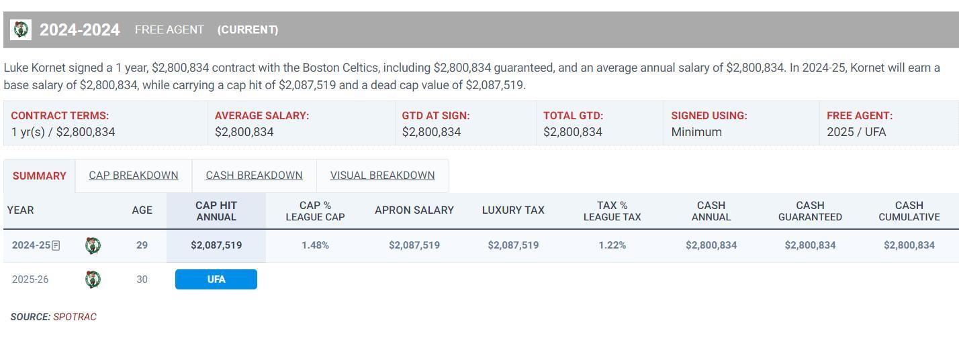Click the Cap Hit Annual column header
The image size is (959, 339).
pyautogui.click(x=216, y=211)
